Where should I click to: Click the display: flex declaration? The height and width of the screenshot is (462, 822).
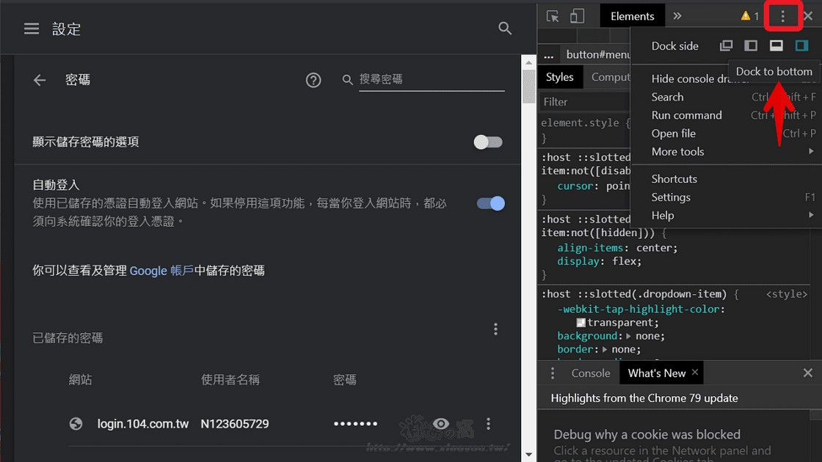599,261
